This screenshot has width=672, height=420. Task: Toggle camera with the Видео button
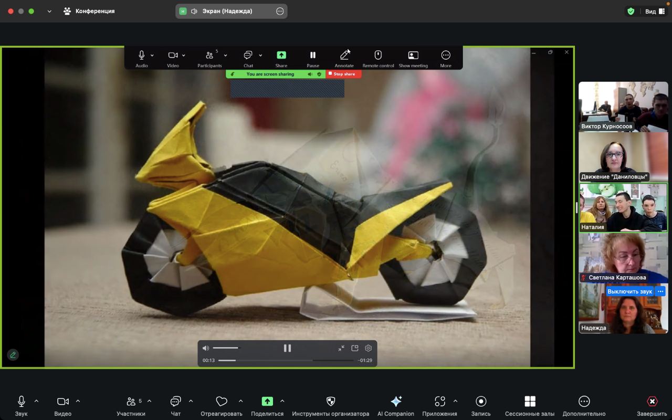point(62,402)
